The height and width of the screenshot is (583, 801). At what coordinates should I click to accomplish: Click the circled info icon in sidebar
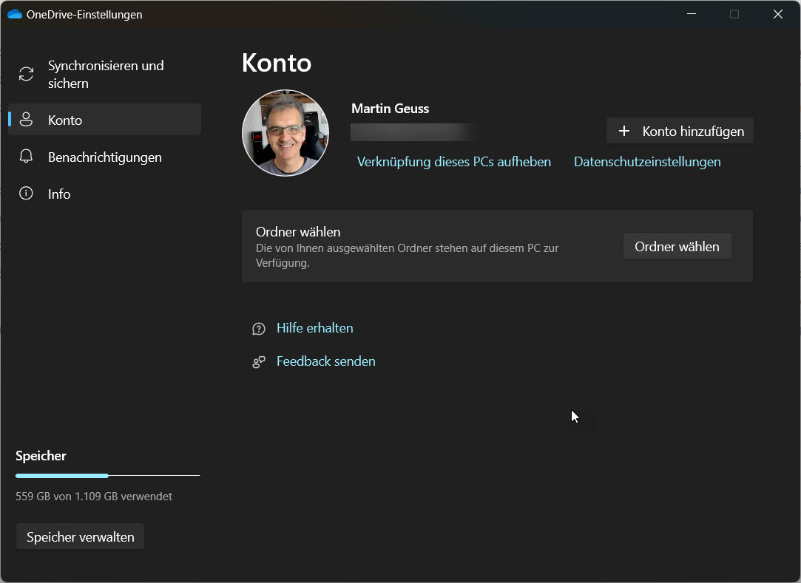(x=27, y=194)
